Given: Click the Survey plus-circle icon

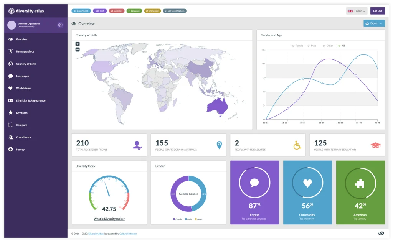Looking at the screenshot, I should point(10,149).
